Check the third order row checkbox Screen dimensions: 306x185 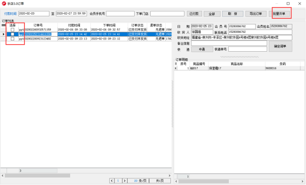[13, 39]
